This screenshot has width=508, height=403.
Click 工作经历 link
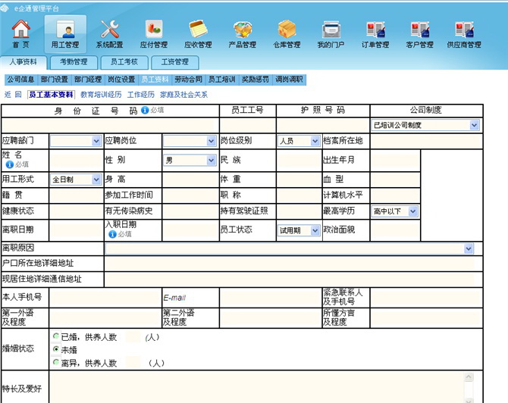(x=141, y=95)
